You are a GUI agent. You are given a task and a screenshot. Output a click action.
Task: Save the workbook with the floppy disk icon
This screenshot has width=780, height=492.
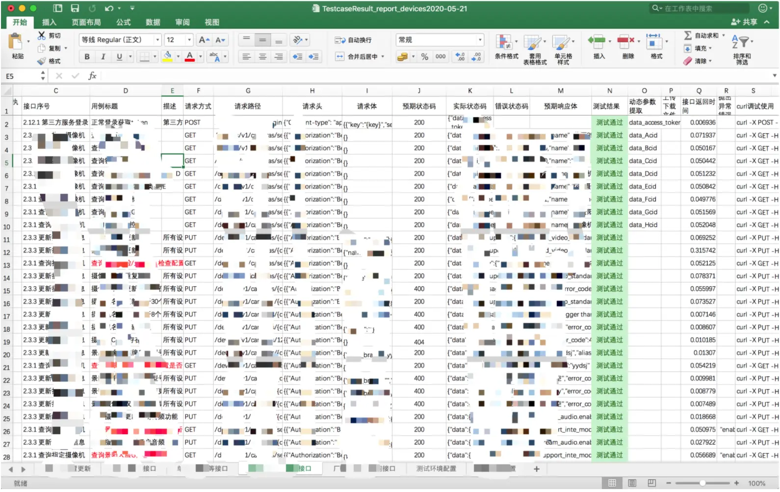pyautogui.click(x=75, y=8)
